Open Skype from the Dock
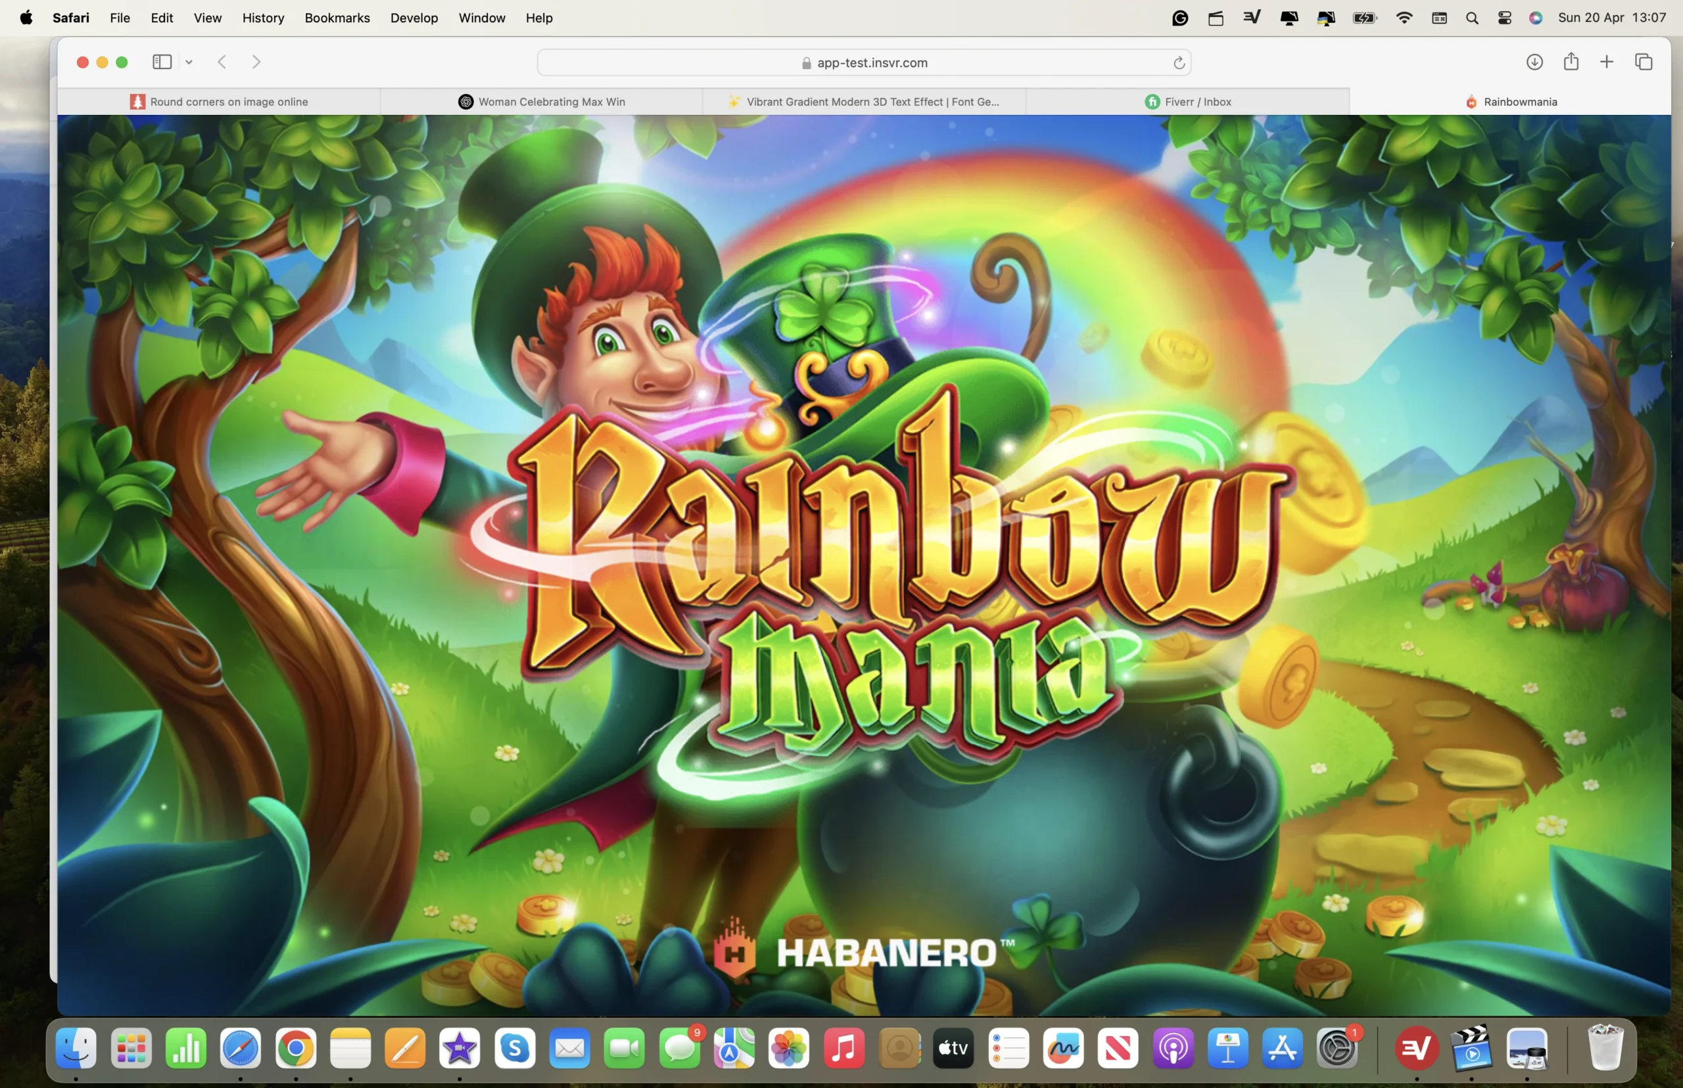This screenshot has height=1088, width=1683. (x=515, y=1049)
